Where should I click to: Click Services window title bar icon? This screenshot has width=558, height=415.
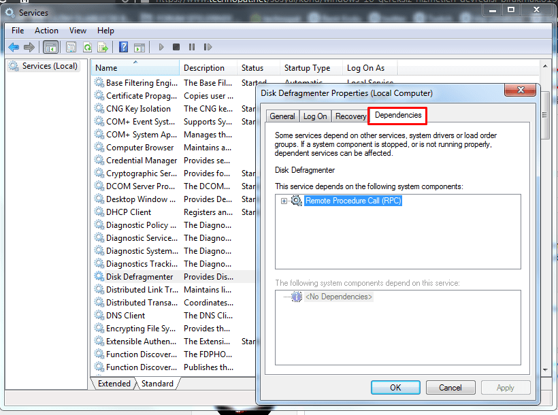10,13
